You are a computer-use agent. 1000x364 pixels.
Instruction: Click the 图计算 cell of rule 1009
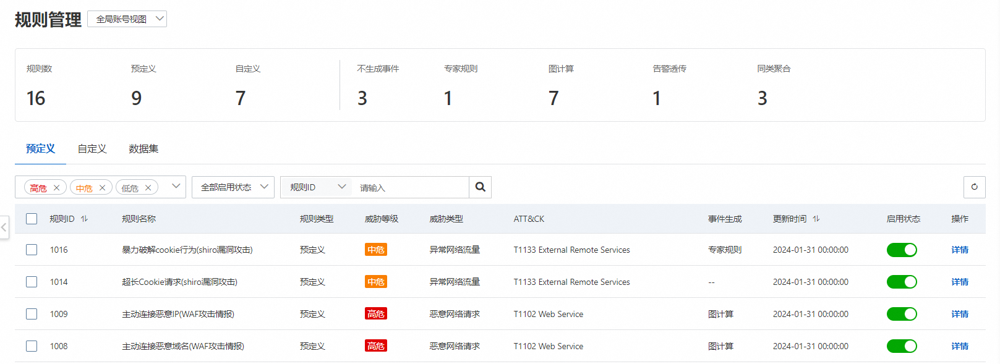click(721, 314)
